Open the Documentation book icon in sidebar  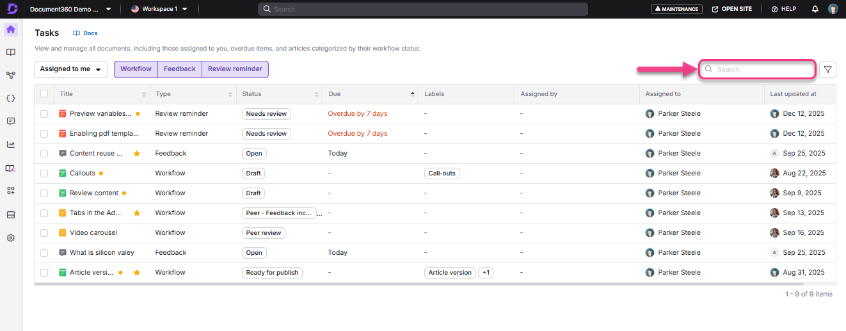[11, 52]
